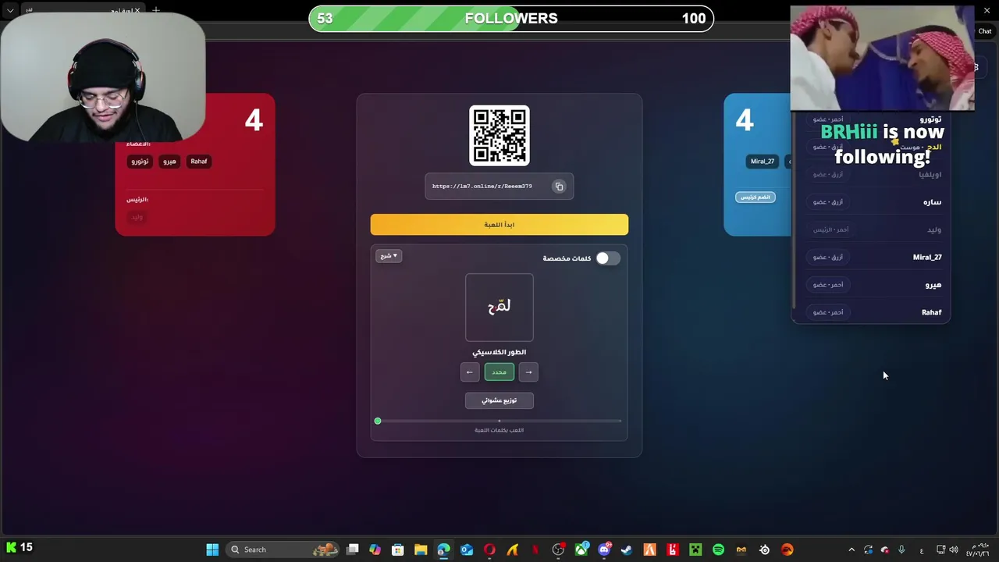Click the volume icon in system tray
The width and height of the screenshot is (999, 562).
(954, 550)
